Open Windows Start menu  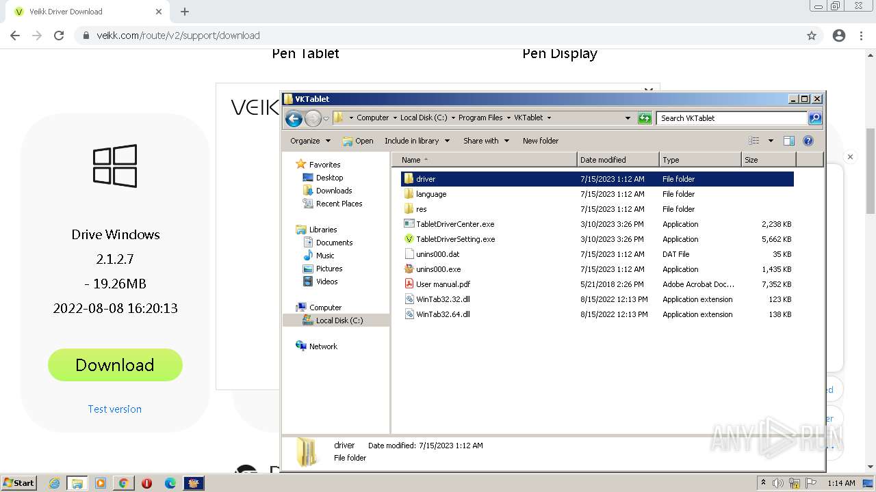click(18, 482)
